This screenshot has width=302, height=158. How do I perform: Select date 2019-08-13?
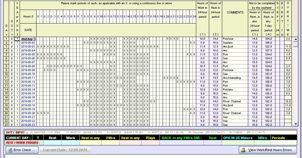[28, 86]
